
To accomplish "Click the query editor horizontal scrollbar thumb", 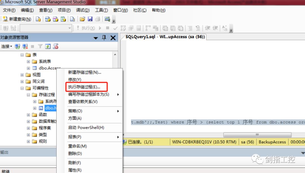I will click(x=257, y=135).
